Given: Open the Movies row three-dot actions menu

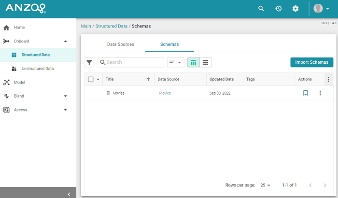Looking at the screenshot, I should [320, 93].
